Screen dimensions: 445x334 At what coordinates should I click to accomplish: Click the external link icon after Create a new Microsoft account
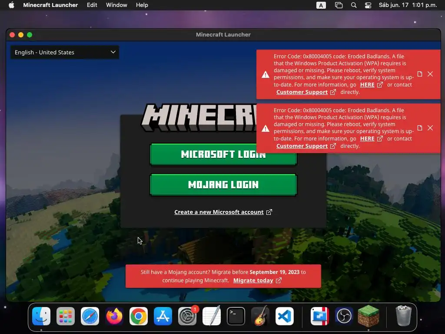click(x=269, y=212)
